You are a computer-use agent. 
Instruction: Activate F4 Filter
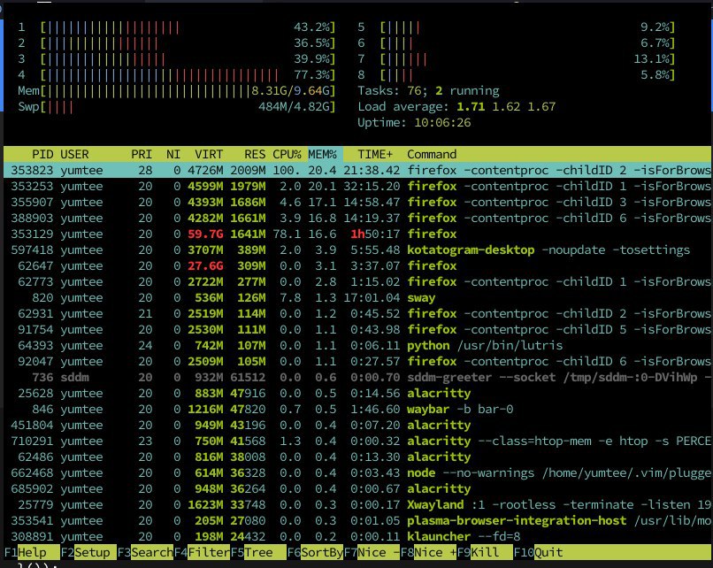(202, 553)
